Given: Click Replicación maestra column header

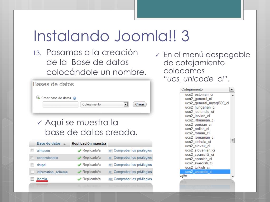Looking at the screenshot, I should (89, 143).
